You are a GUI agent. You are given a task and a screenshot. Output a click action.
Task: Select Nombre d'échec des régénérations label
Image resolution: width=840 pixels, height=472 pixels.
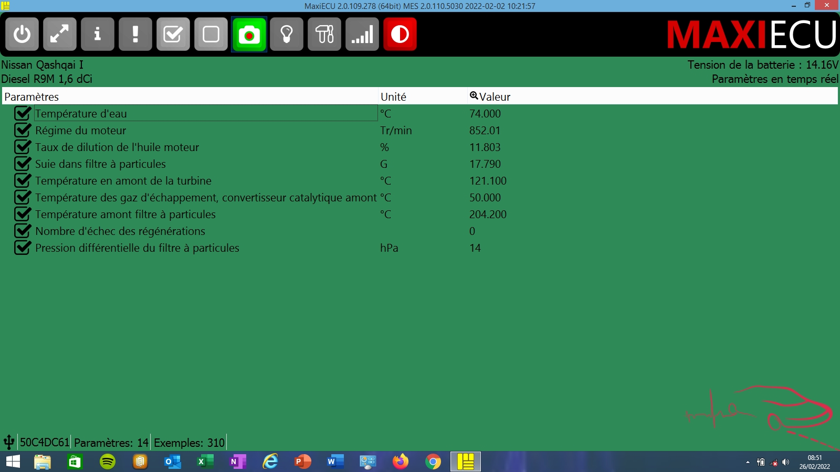point(120,231)
